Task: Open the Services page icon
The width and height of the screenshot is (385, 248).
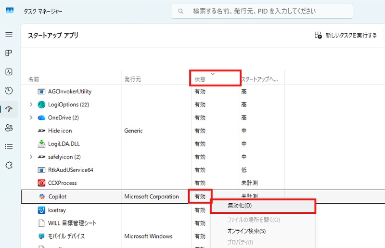Action: pyautogui.click(x=9, y=165)
